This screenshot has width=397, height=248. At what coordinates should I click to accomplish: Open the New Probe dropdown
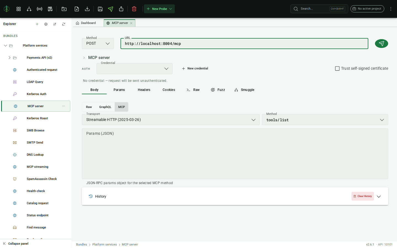click(159, 9)
